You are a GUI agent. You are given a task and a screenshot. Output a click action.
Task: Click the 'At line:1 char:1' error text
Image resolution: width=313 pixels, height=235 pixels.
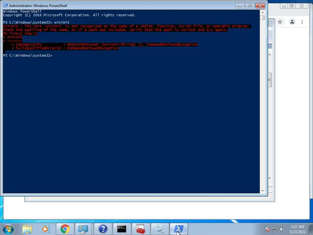[20, 33]
